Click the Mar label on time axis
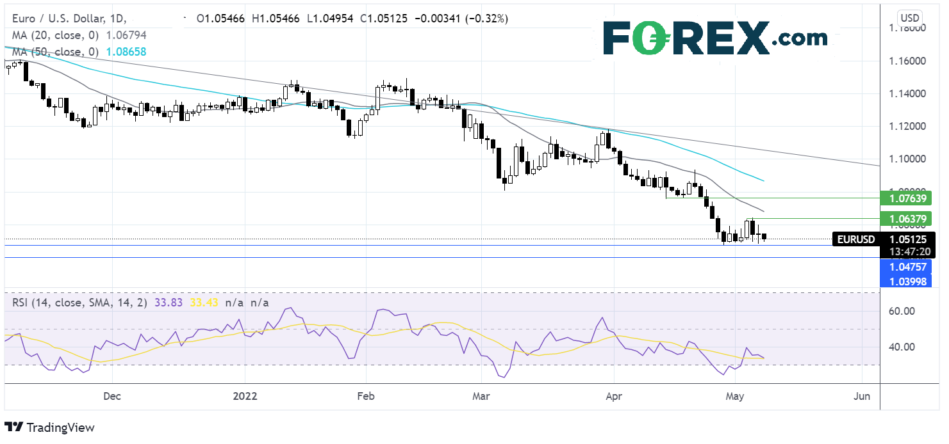This screenshot has height=444, width=949. [481, 397]
